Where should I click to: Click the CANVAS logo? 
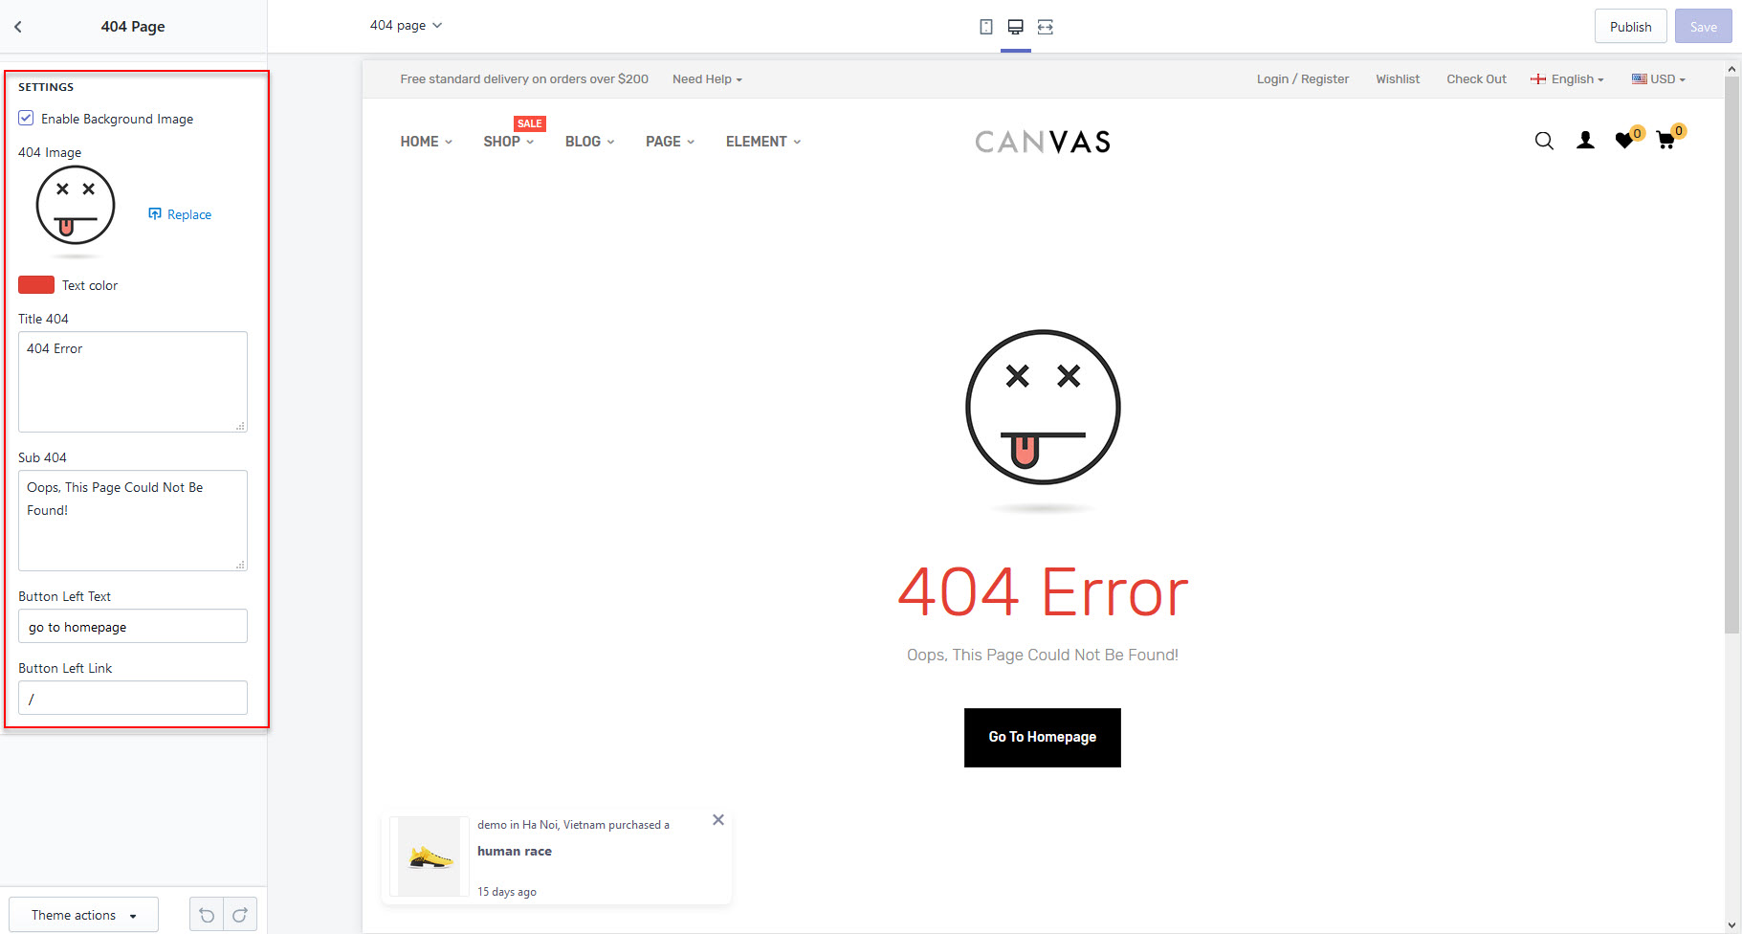1043,142
